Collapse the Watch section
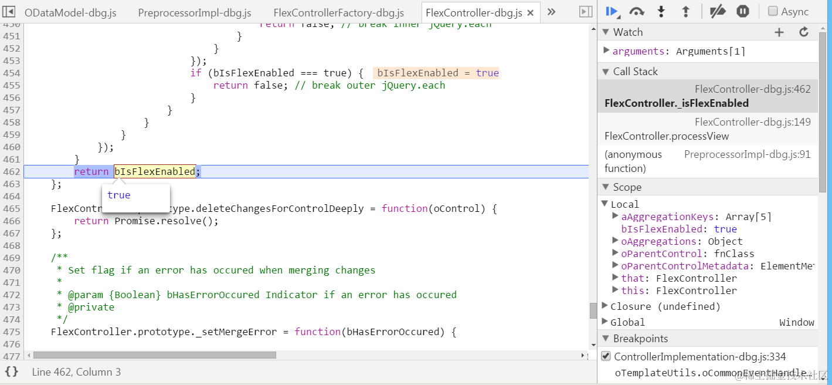The width and height of the screenshot is (832, 385). click(x=606, y=32)
